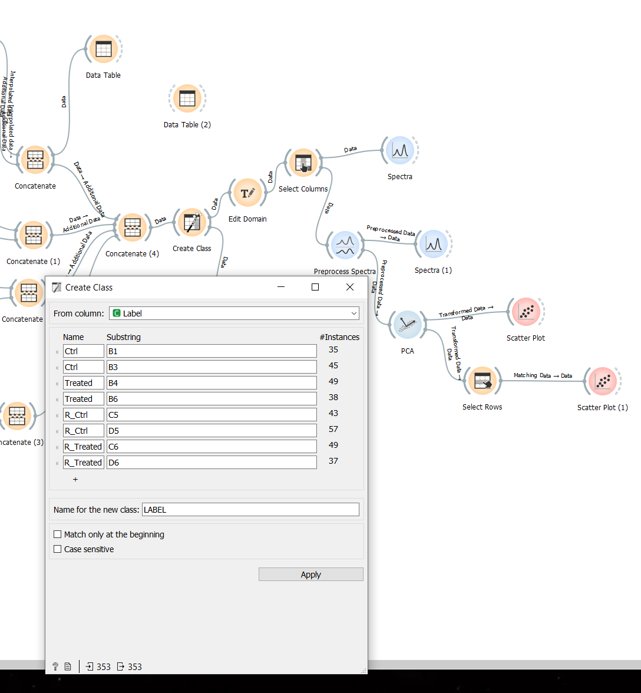Open the Scatter Plot widget
Screen dimensions: 641x693
coord(526,312)
